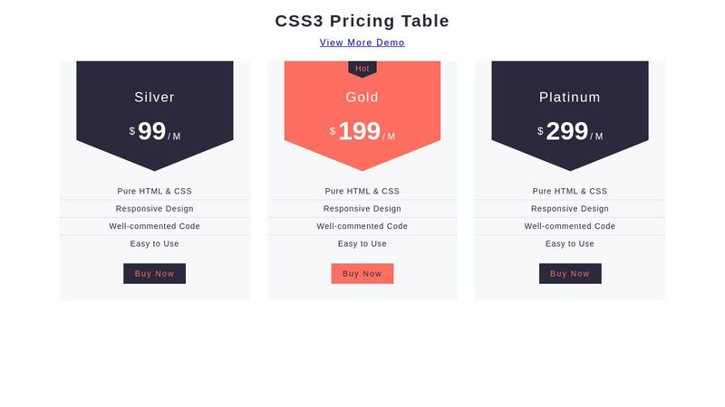
Task: Click Pure HTML & CSS in Gold list
Action: (362, 191)
